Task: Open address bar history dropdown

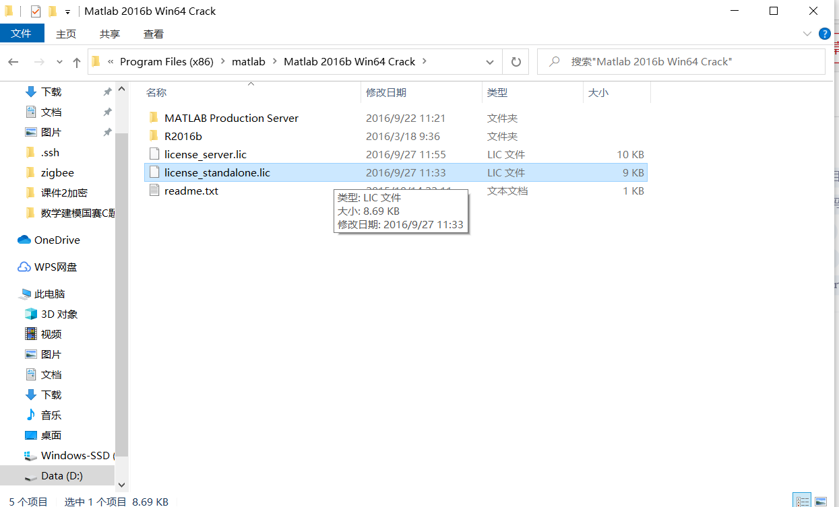Action: pyautogui.click(x=490, y=62)
